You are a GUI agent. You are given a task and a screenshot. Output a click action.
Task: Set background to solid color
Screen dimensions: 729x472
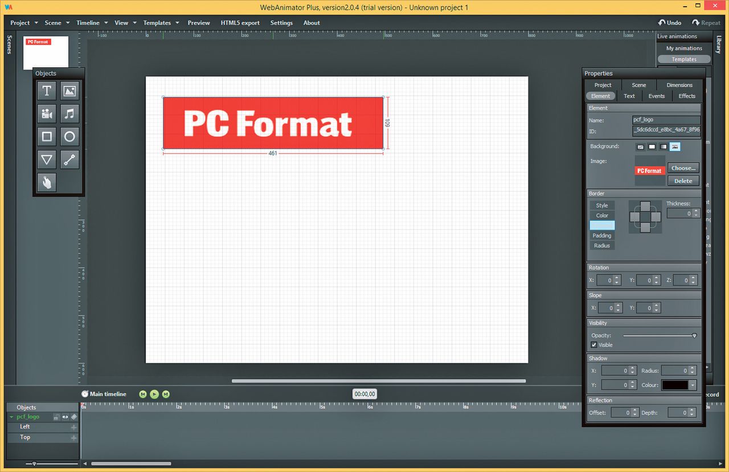(x=652, y=147)
